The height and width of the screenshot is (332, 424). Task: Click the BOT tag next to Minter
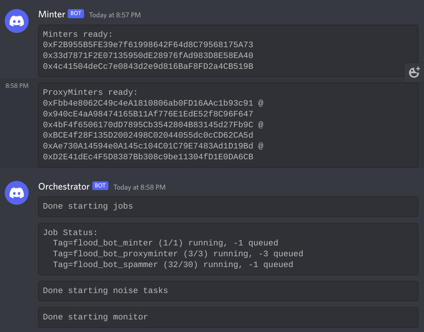(76, 13)
